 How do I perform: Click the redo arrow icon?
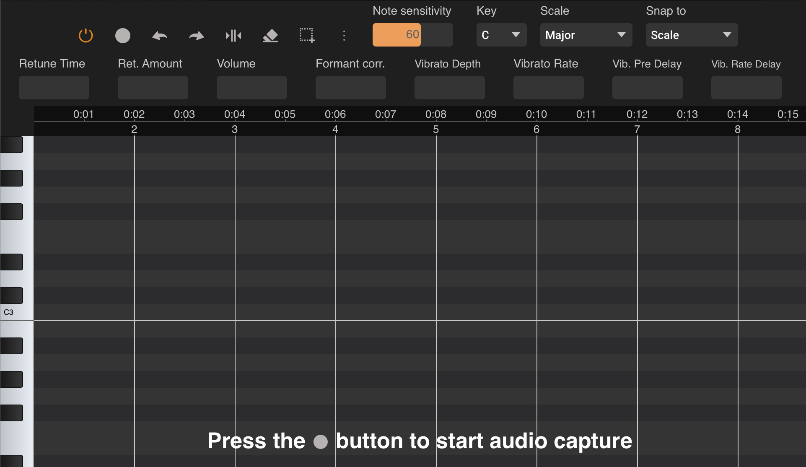(x=196, y=36)
